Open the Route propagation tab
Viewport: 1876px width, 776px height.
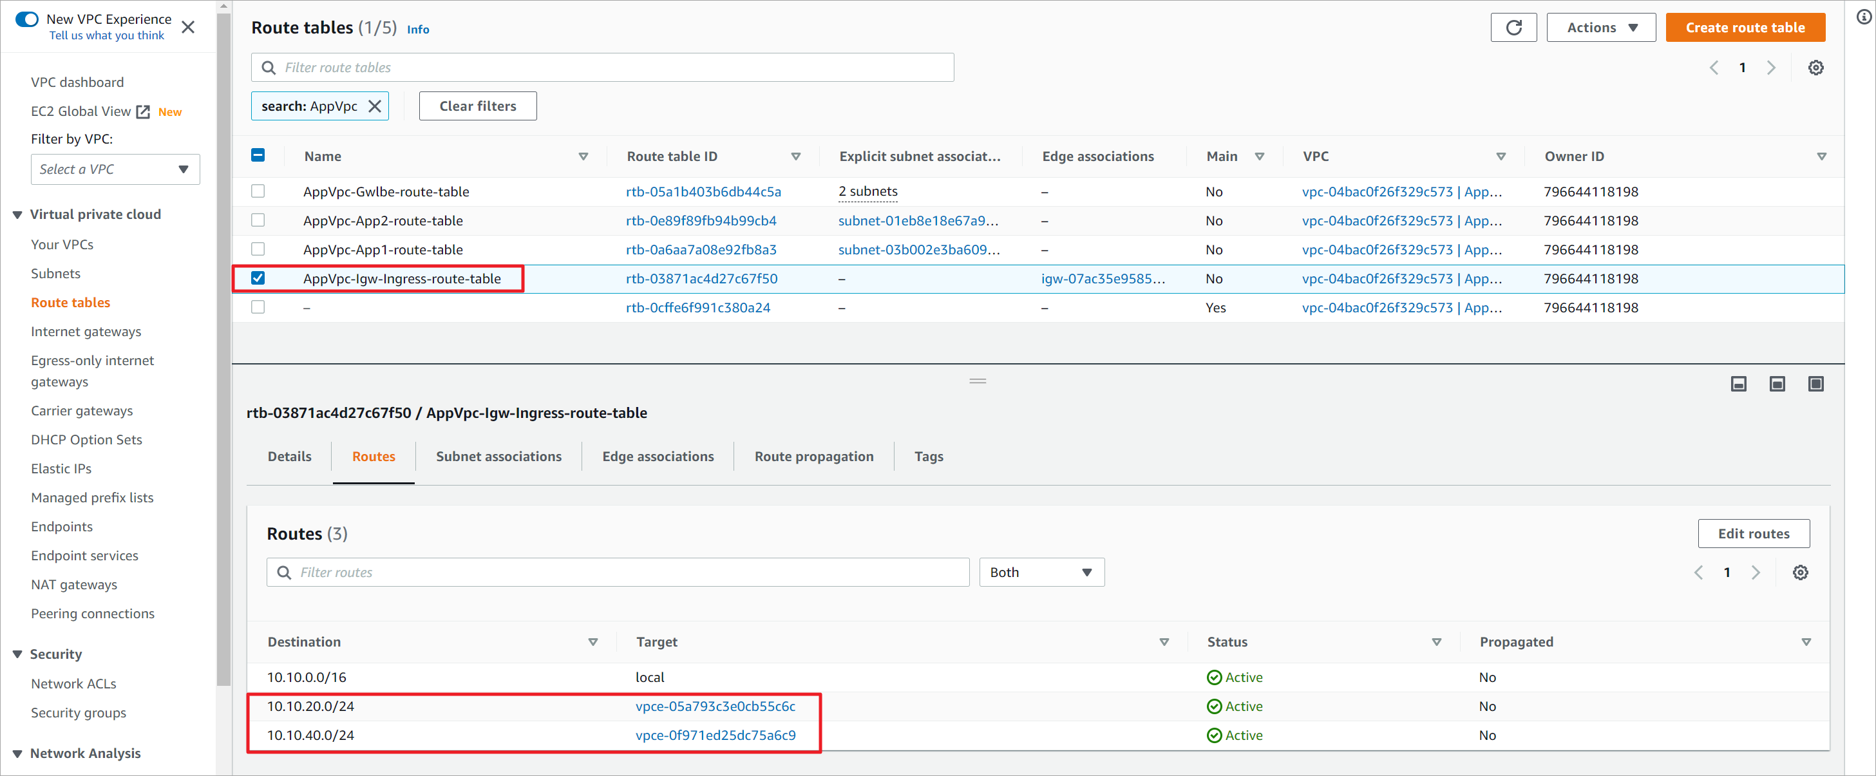point(813,457)
